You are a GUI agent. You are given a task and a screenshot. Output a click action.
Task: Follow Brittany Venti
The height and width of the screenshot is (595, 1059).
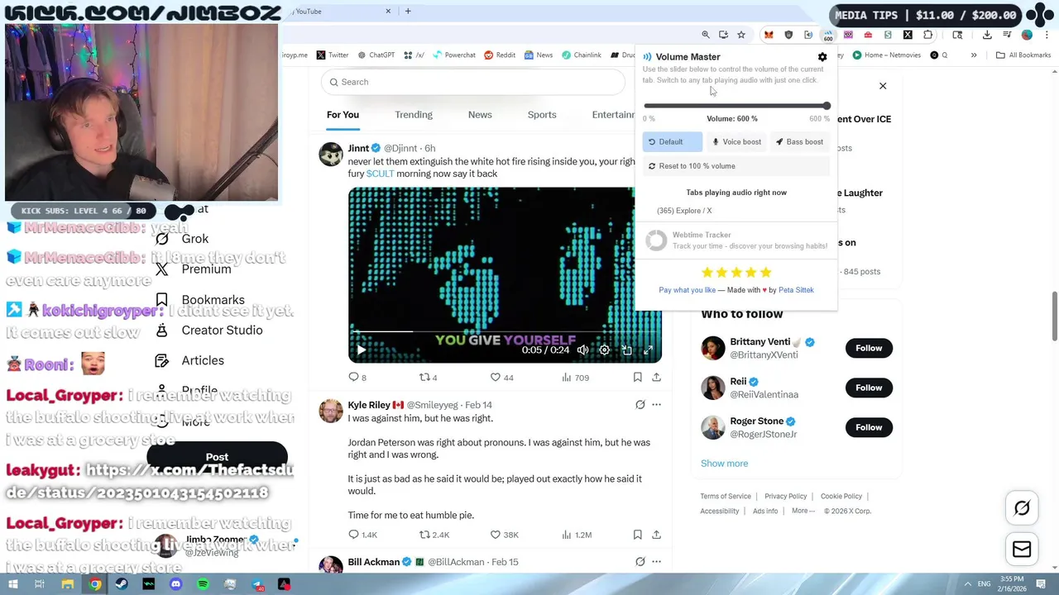coord(869,348)
